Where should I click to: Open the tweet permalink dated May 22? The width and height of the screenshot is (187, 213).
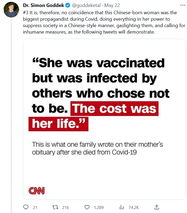pyautogui.click(x=112, y=5)
